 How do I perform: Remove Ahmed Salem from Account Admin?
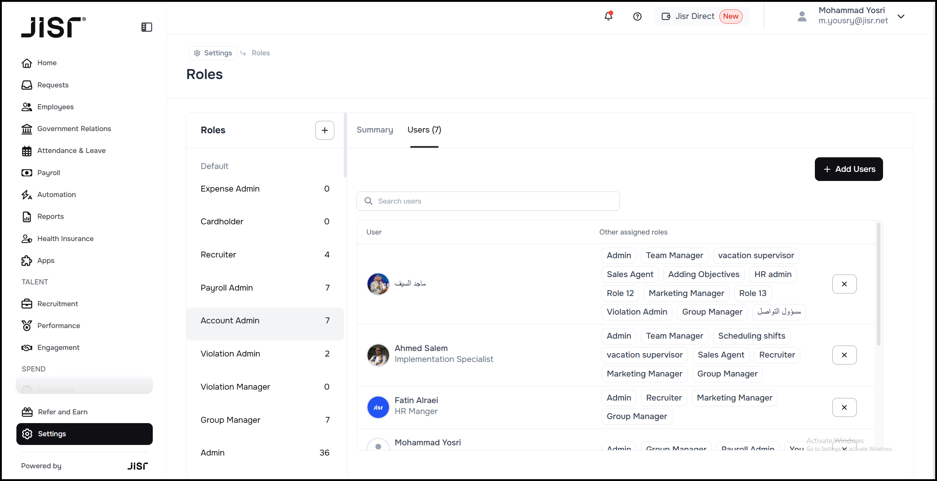click(x=844, y=355)
